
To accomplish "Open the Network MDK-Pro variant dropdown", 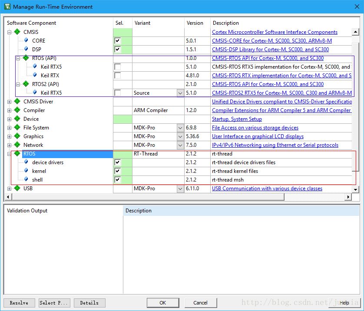I will coord(180,145).
